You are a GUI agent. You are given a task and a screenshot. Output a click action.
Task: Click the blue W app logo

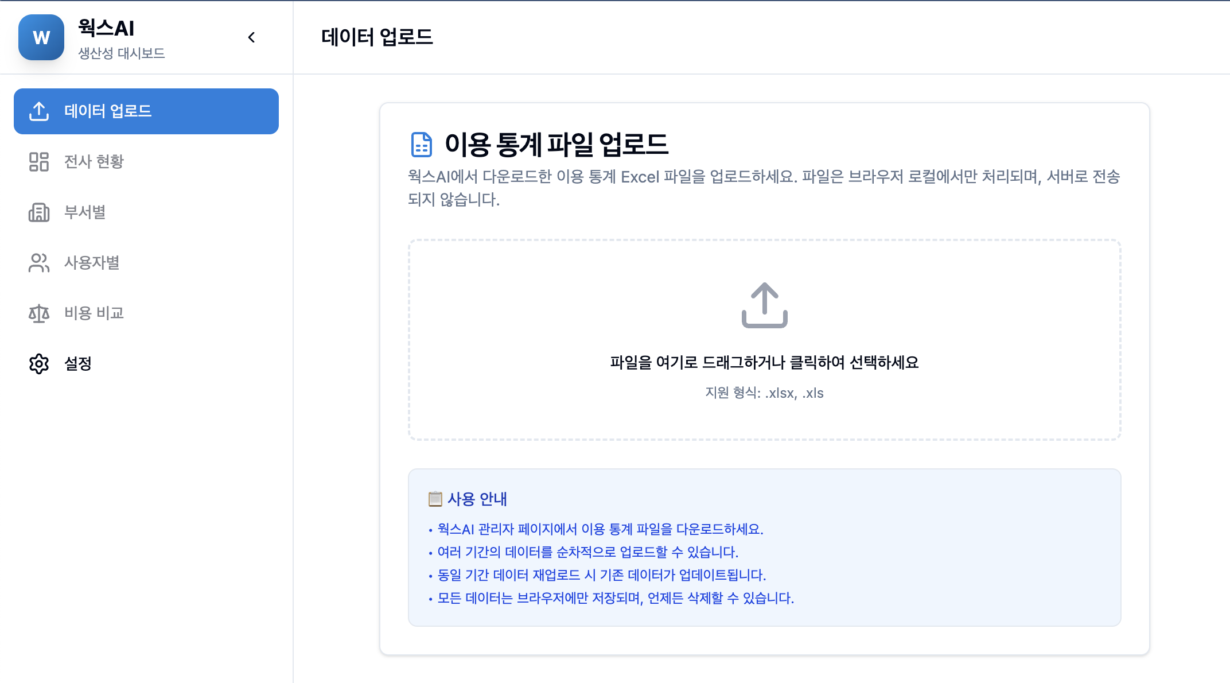(x=41, y=37)
